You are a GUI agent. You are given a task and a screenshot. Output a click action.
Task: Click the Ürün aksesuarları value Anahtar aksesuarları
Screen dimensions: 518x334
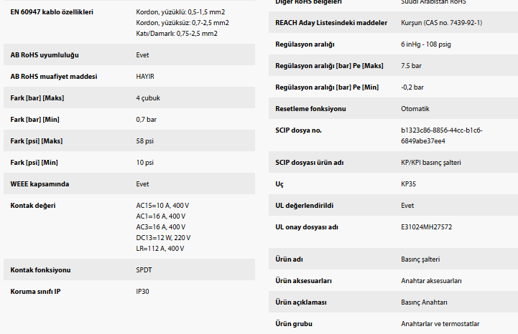click(x=431, y=281)
